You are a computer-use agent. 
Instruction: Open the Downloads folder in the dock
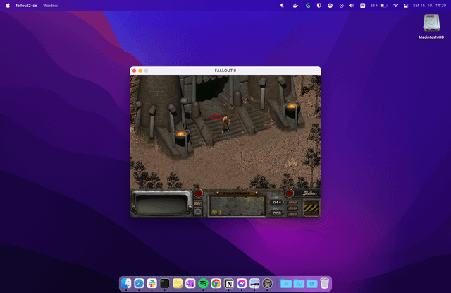(311, 284)
